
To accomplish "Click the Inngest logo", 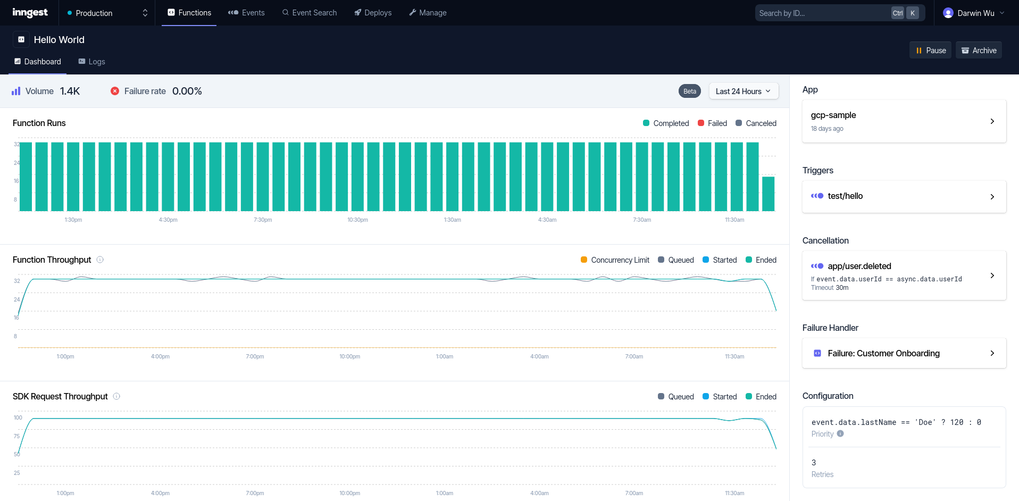I will [30, 12].
